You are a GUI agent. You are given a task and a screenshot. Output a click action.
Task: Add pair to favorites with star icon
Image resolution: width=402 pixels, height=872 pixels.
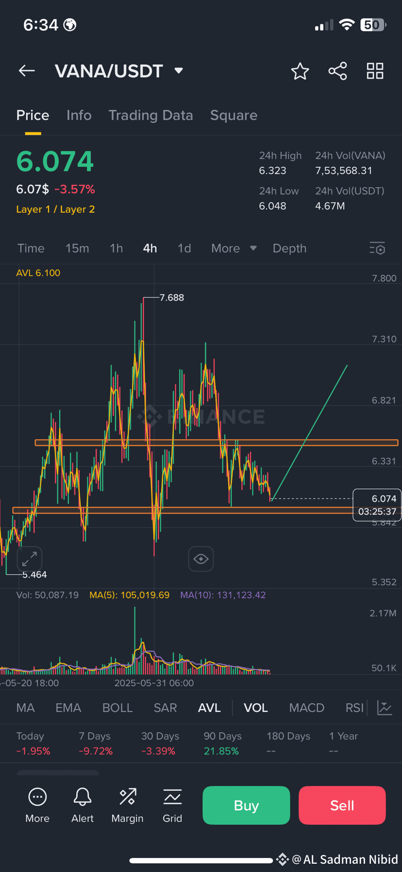click(x=300, y=71)
